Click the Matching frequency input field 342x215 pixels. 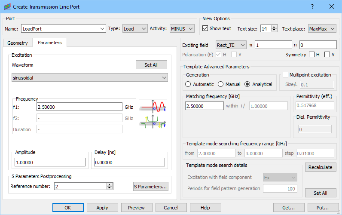point(205,106)
